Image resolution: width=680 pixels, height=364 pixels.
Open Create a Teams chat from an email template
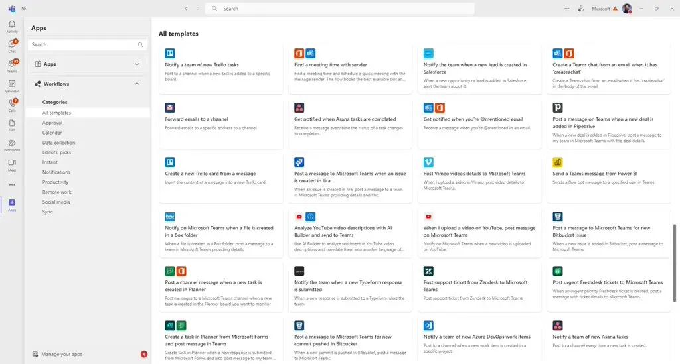608,68
